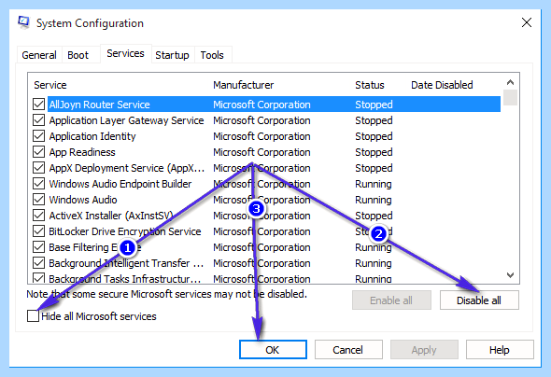Sort by the Service column header

click(x=50, y=85)
